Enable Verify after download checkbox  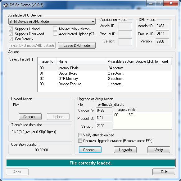[80, 135]
